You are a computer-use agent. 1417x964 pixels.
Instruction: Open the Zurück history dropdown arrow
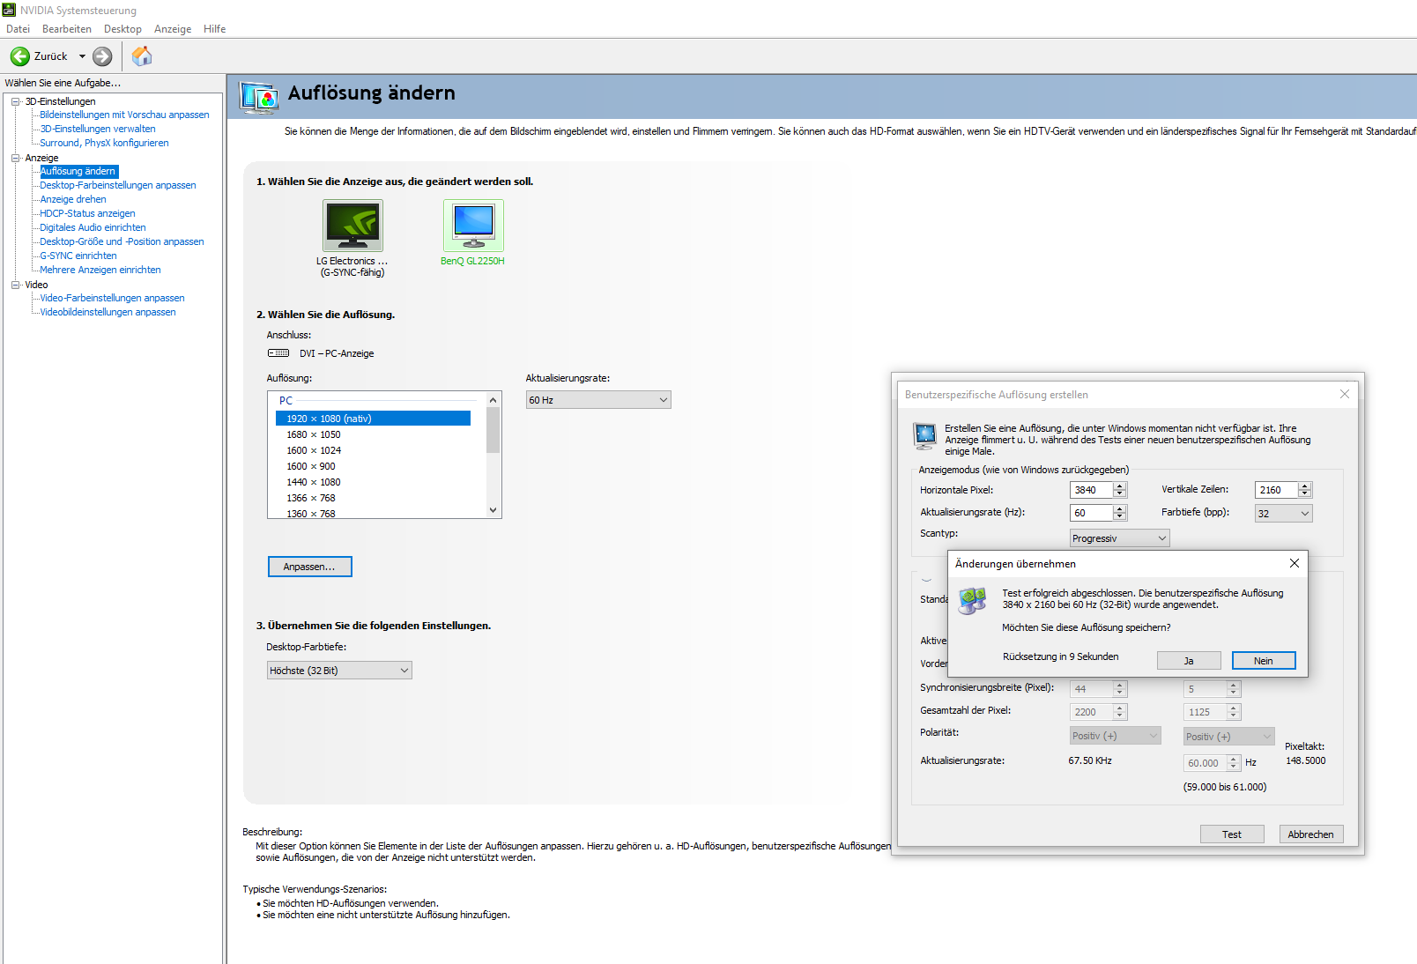[82, 56]
